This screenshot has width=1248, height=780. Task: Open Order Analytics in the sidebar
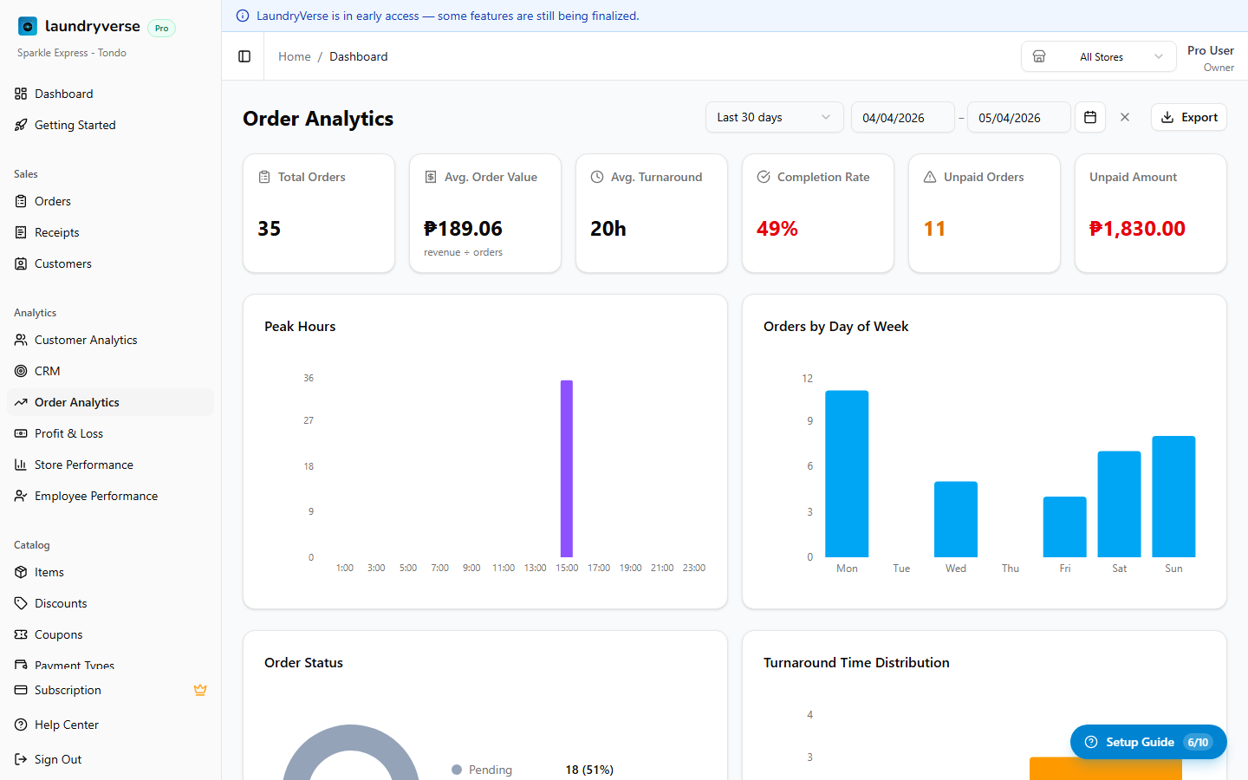coord(110,402)
